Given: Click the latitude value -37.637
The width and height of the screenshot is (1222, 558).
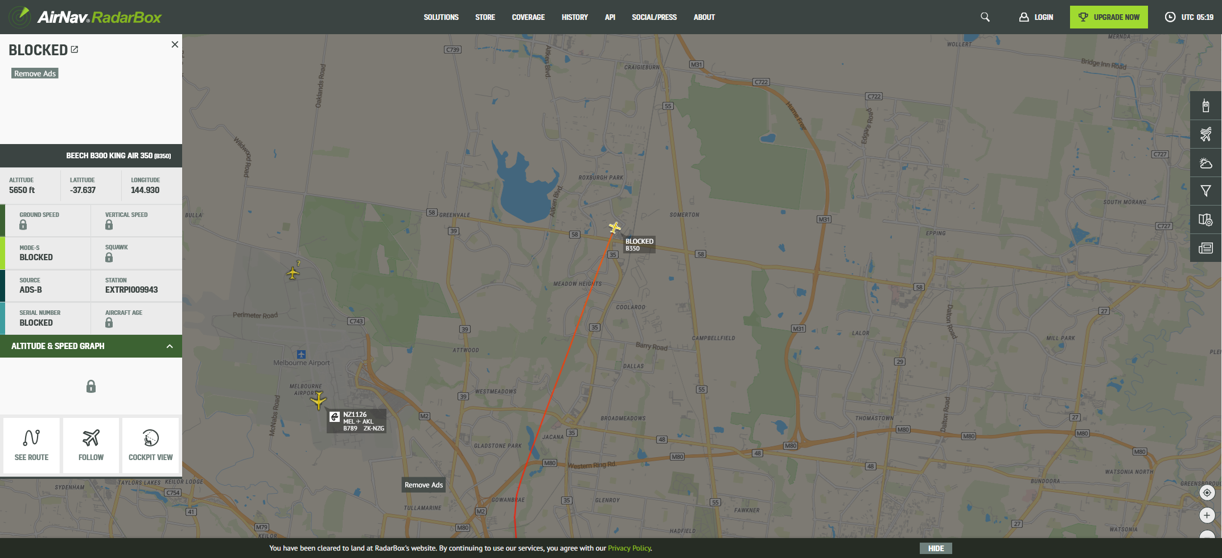Looking at the screenshot, I should click(x=83, y=190).
